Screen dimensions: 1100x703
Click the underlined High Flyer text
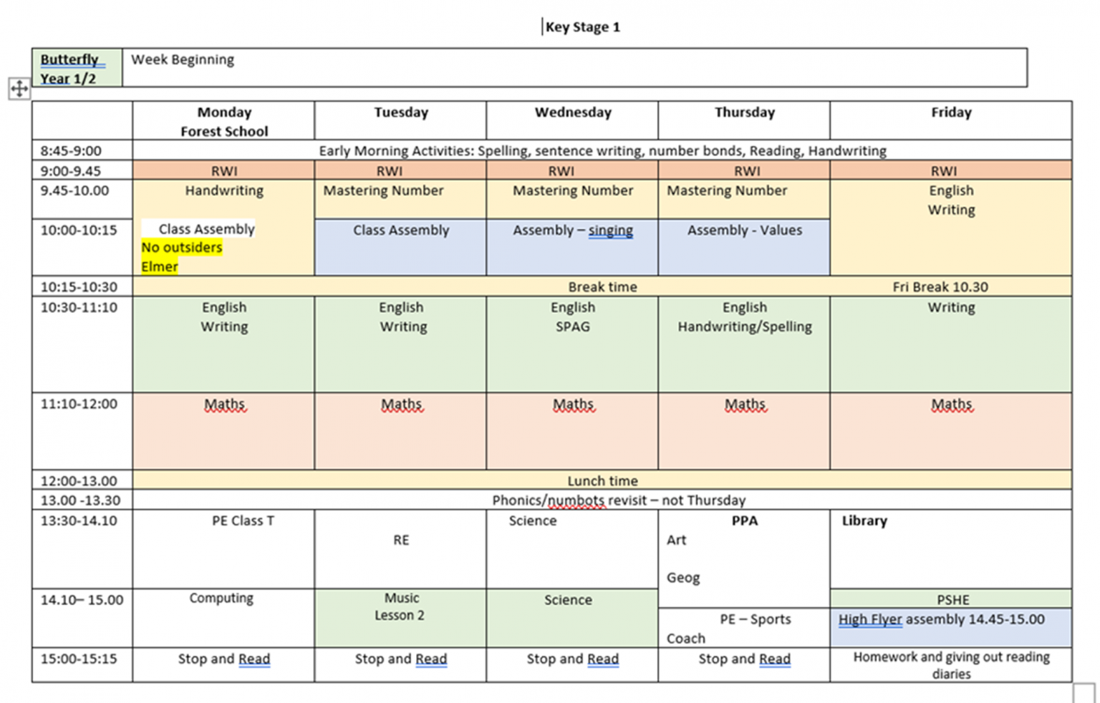(x=870, y=620)
